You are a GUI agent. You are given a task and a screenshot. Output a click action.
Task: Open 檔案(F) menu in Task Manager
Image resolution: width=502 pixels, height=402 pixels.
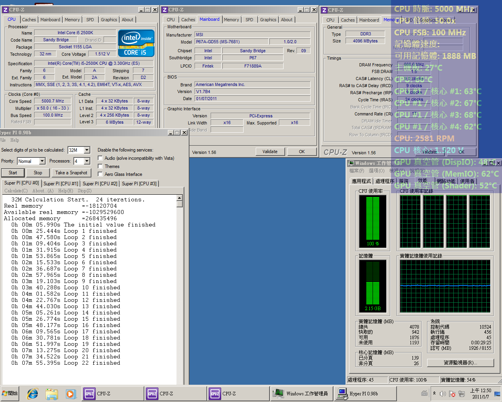(356, 171)
